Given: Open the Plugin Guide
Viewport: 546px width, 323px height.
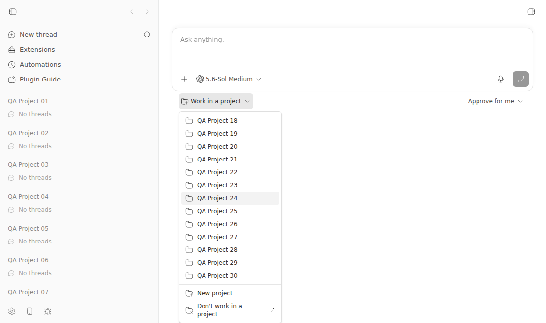Looking at the screenshot, I should click(40, 80).
